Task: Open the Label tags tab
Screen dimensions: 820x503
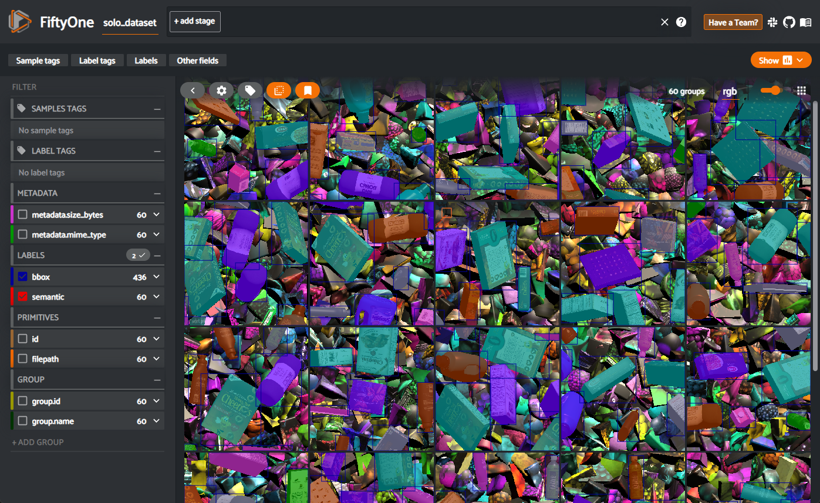Action: coord(97,60)
